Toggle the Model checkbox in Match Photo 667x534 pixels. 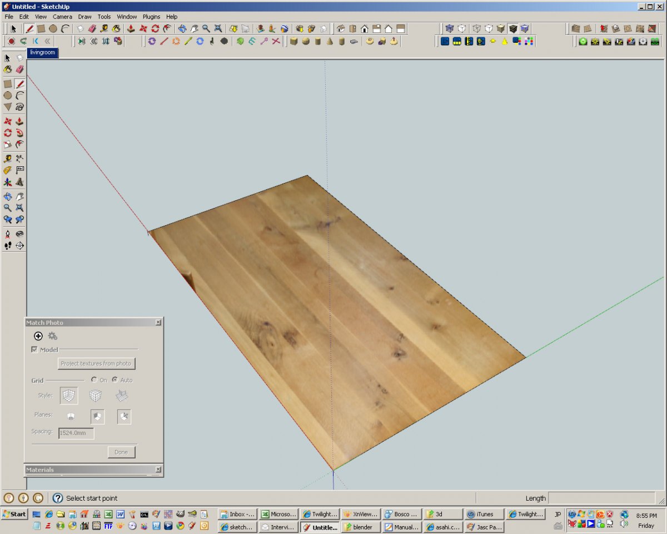tap(34, 350)
